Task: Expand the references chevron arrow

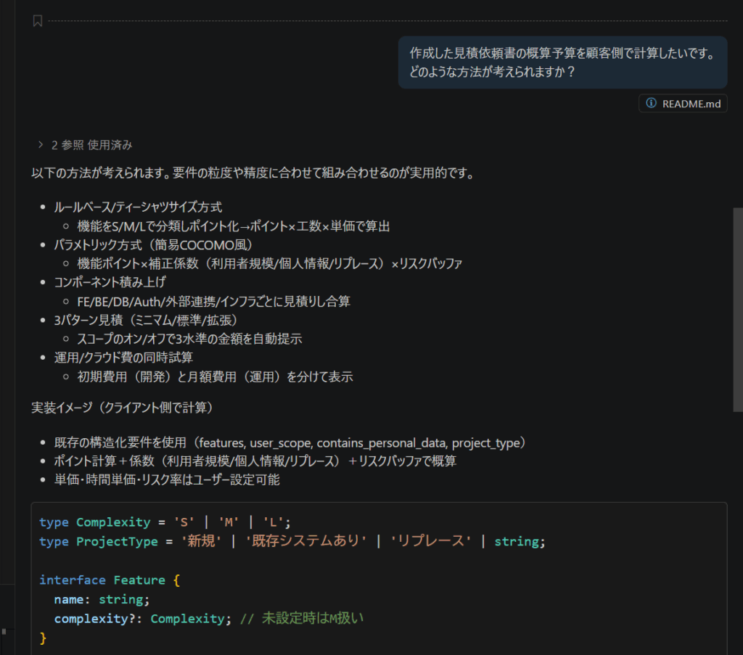Action: click(41, 145)
